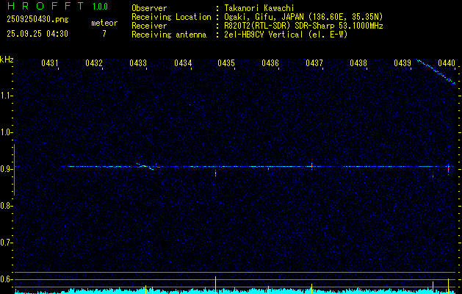Click the tall yellow power peak below 0435
The height and width of the screenshot is (294, 462).
[216, 285]
